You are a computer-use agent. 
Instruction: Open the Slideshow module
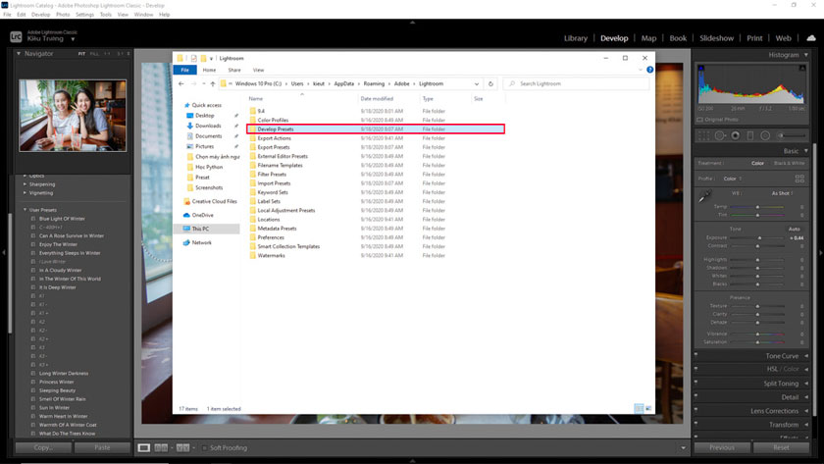tap(716, 38)
